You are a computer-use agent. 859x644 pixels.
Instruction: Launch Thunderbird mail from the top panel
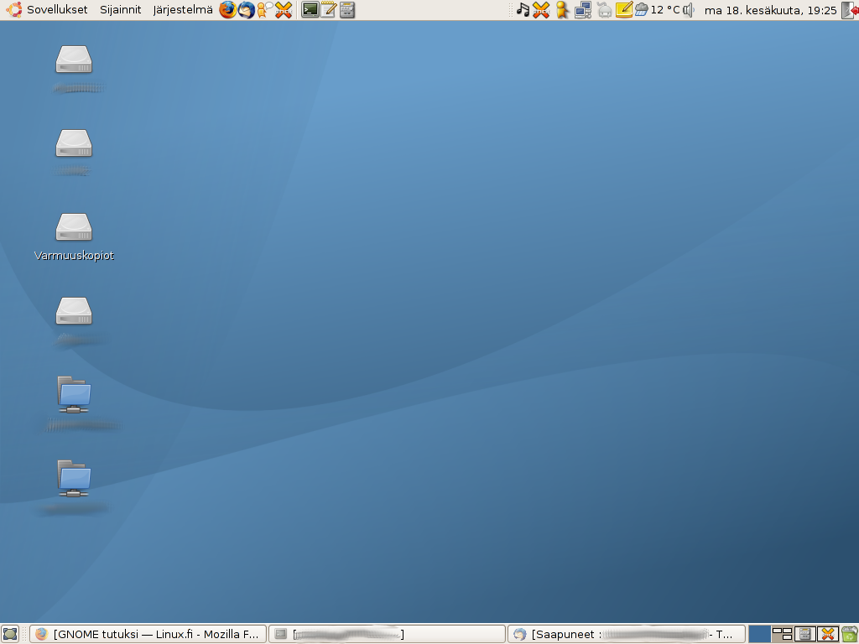246,10
